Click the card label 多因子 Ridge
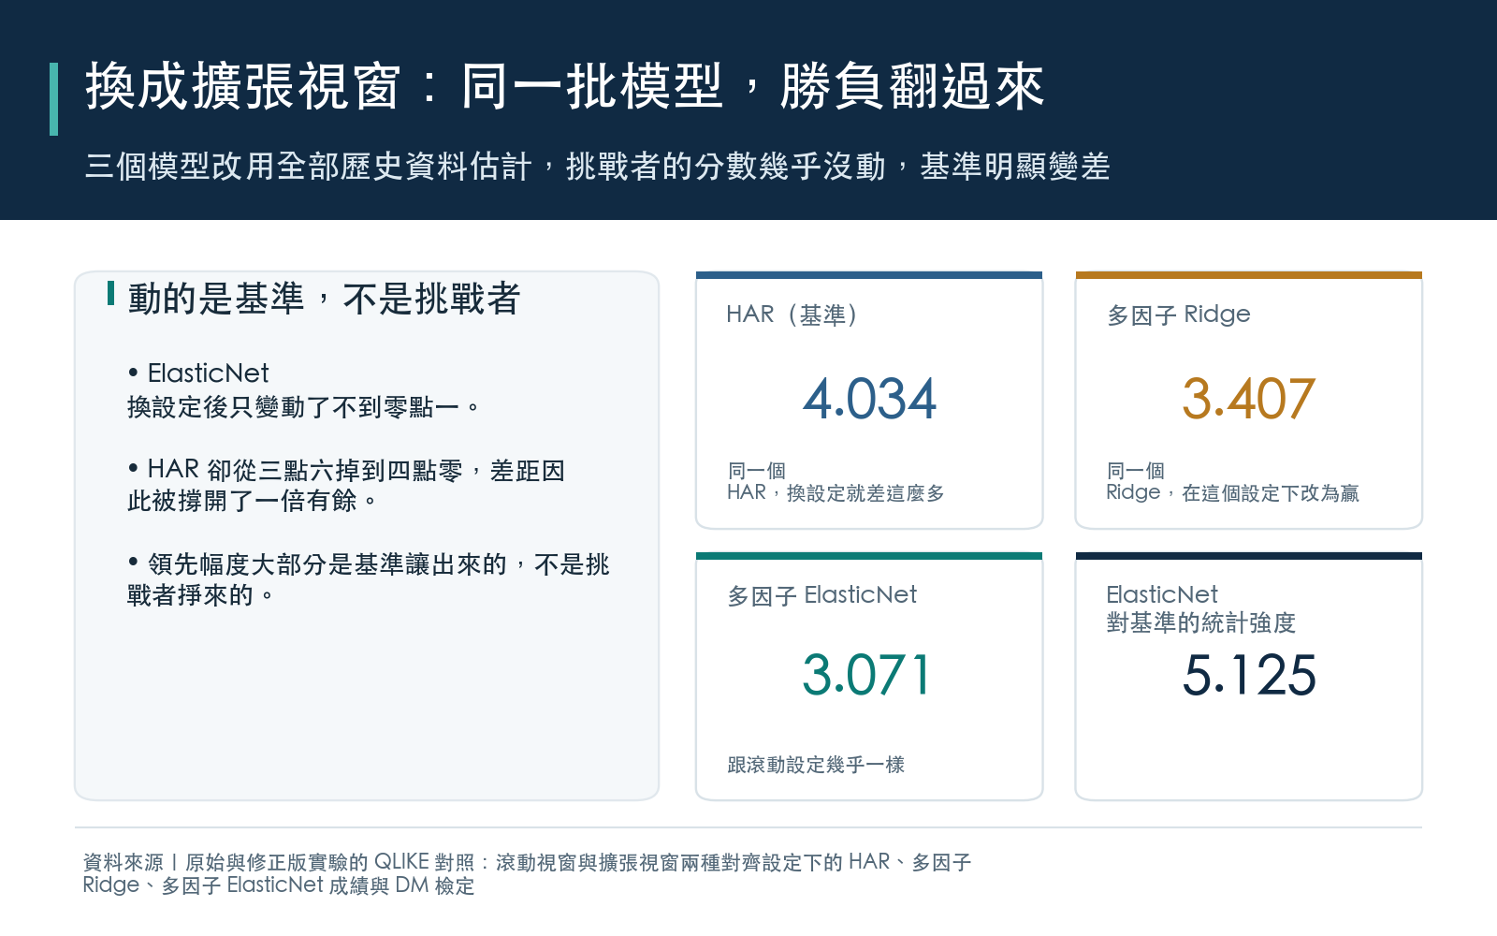The image size is (1497, 936). point(1178,314)
